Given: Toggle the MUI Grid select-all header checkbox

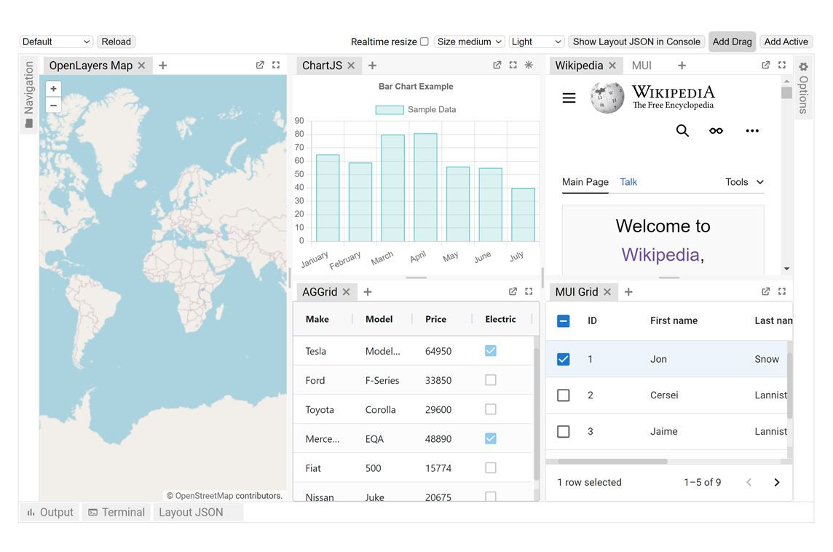Looking at the screenshot, I should 563,321.
